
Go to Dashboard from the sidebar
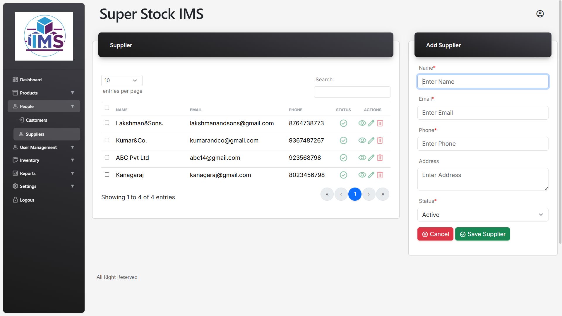(30, 80)
